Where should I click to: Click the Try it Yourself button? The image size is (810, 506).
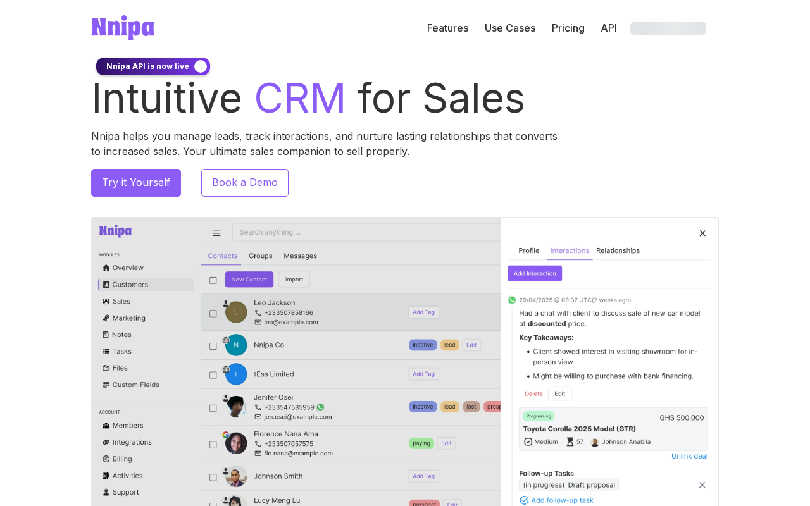click(136, 183)
